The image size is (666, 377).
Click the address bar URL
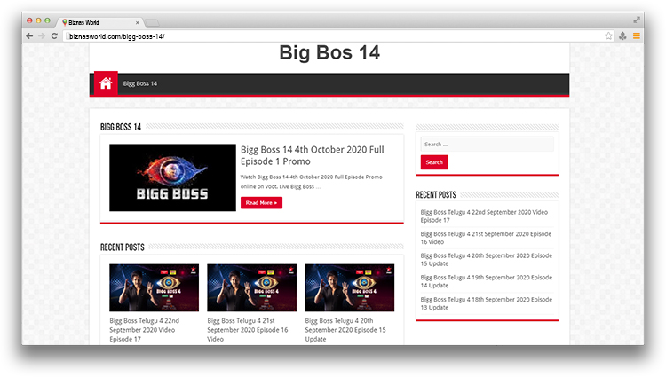[117, 36]
